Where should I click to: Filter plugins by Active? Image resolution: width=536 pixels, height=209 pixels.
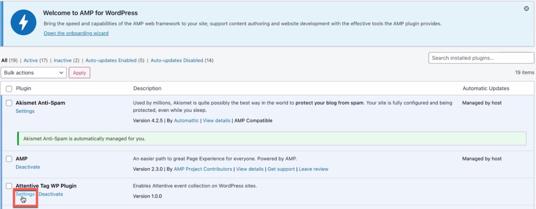30,61
